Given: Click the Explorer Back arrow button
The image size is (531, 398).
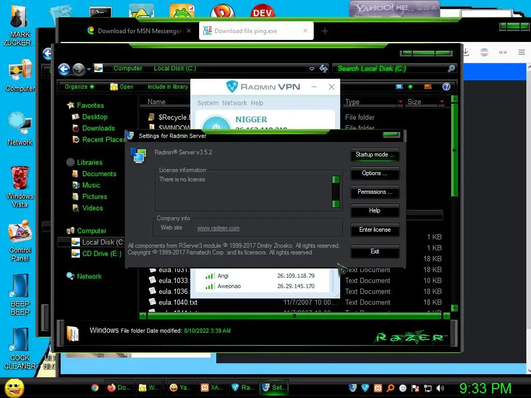Looking at the screenshot, I should [64, 69].
